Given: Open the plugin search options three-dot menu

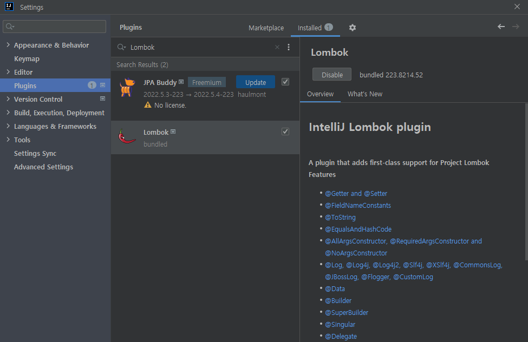Looking at the screenshot, I should tap(289, 47).
